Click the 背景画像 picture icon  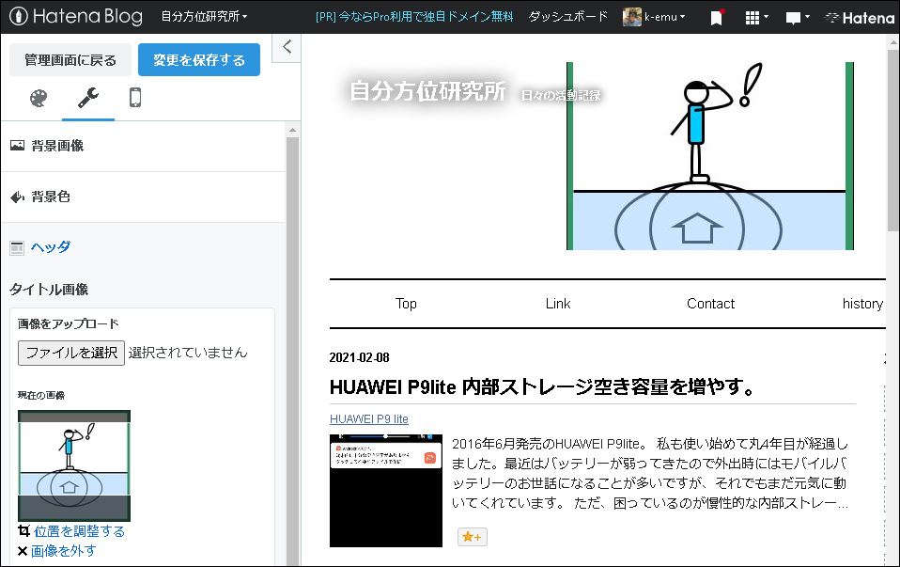17,146
